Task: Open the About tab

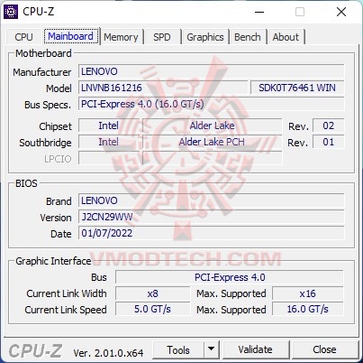Action: click(286, 37)
